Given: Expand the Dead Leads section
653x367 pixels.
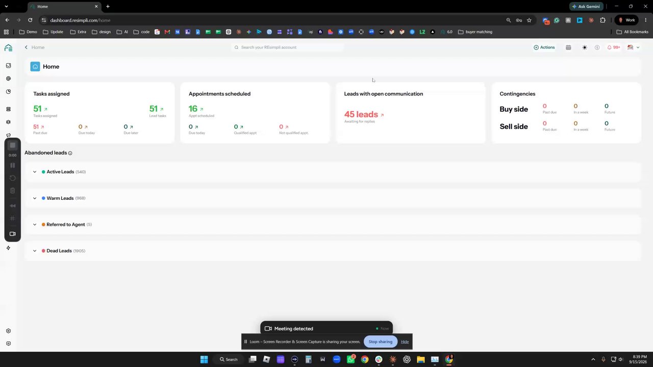Looking at the screenshot, I should (35, 251).
